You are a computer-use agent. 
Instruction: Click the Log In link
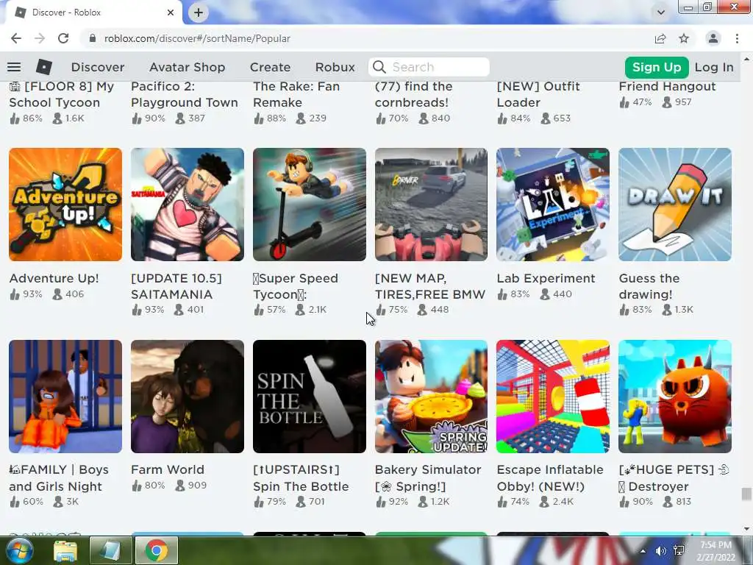713,67
